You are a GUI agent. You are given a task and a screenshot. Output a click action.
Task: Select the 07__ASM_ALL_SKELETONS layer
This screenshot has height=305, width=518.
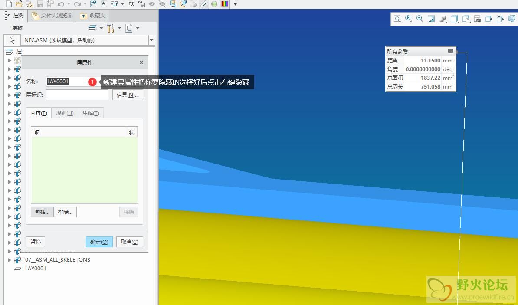coord(57,260)
